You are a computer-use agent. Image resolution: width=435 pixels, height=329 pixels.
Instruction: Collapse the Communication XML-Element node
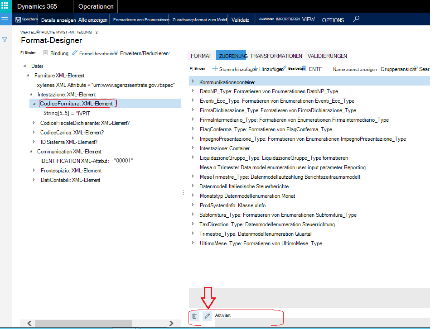(31, 152)
